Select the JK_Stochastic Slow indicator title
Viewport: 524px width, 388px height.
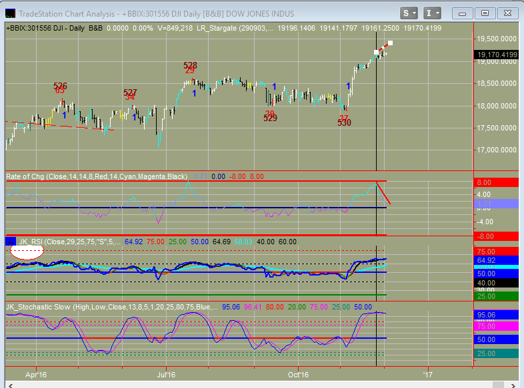point(112,307)
